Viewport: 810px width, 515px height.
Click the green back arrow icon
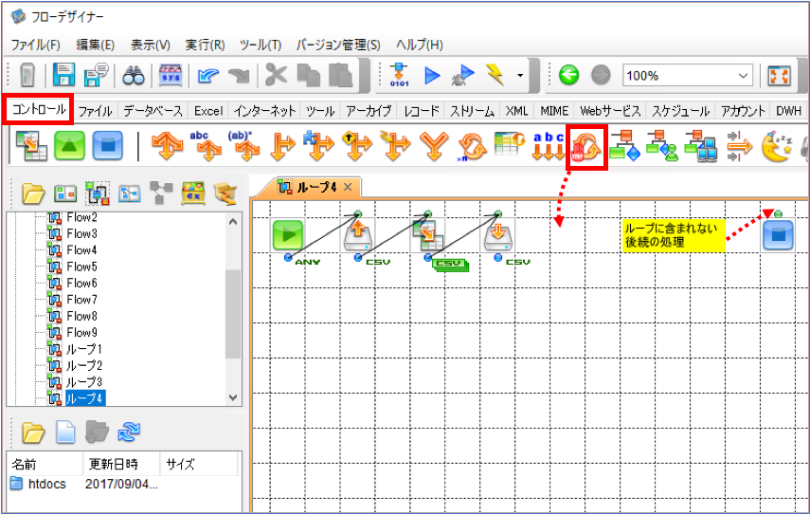[568, 76]
